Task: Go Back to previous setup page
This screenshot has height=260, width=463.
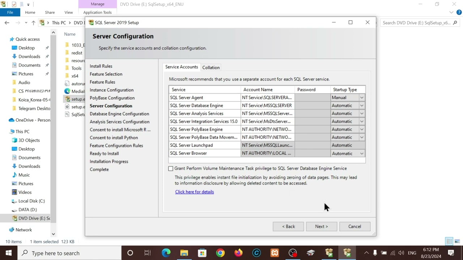Action: [x=288, y=226]
